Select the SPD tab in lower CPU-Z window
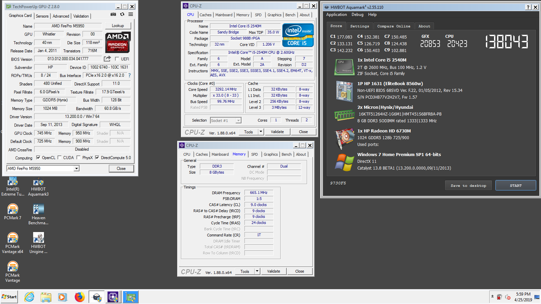Viewport: 541px width, 304px height. pyautogui.click(x=255, y=154)
